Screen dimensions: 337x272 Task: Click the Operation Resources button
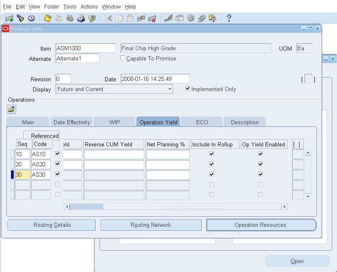261,225
